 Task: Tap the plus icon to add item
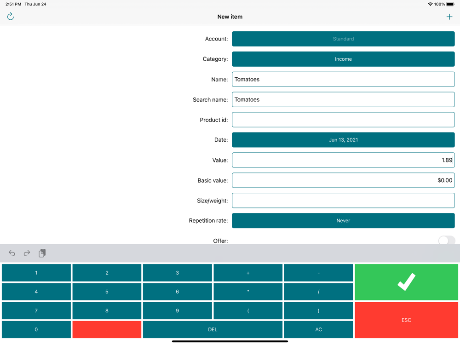click(449, 17)
